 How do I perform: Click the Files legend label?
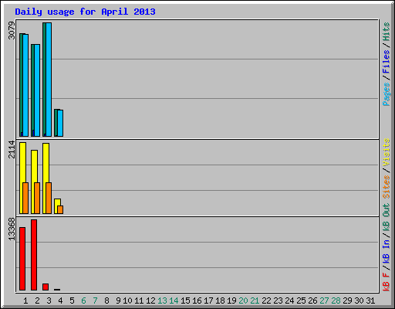[x=386, y=61]
